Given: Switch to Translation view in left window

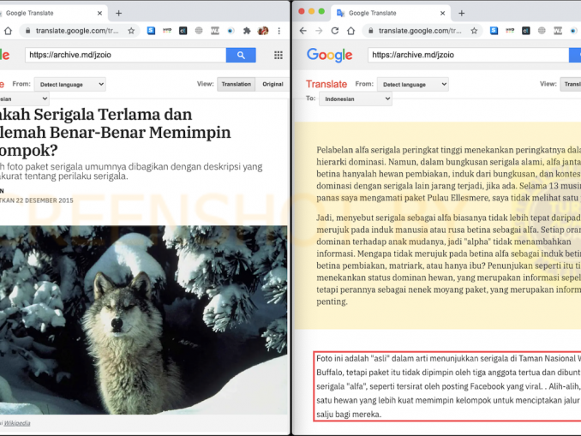Looking at the screenshot, I should point(236,84).
